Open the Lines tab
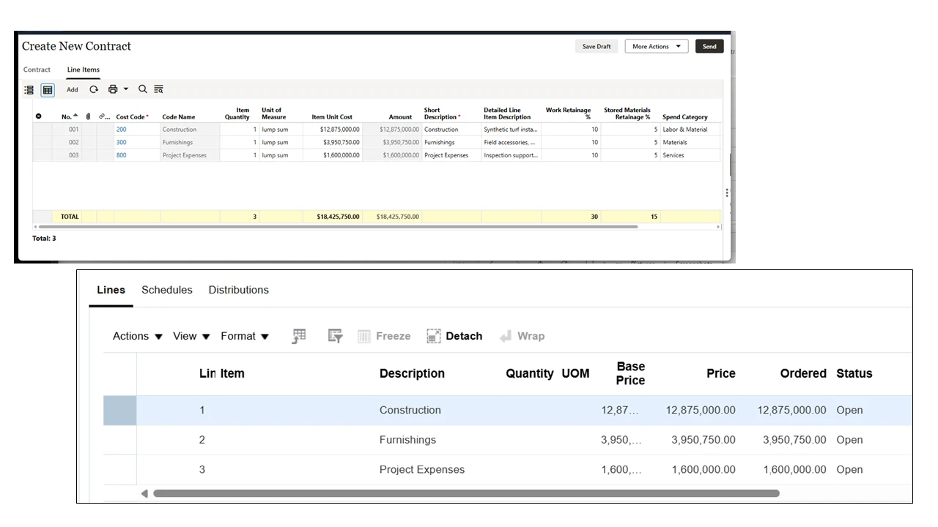 (x=111, y=290)
